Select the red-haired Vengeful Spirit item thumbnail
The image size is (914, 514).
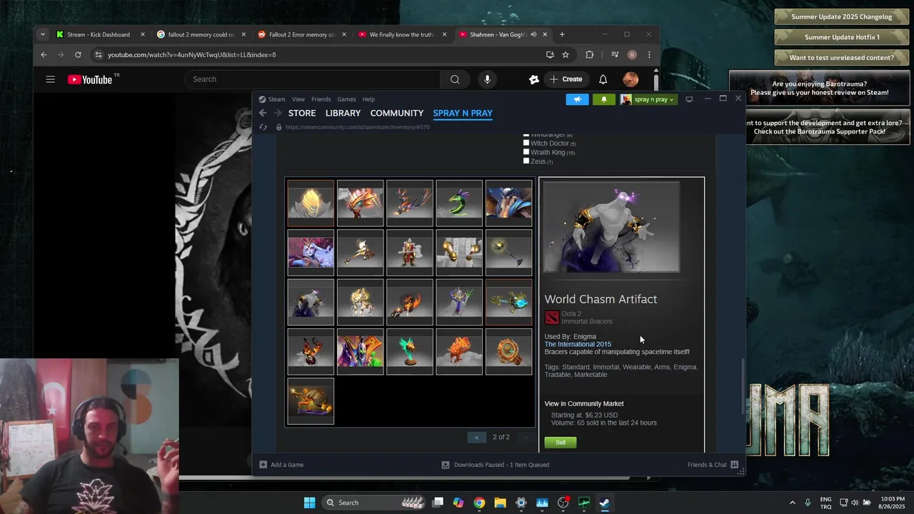click(x=311, y=253)
